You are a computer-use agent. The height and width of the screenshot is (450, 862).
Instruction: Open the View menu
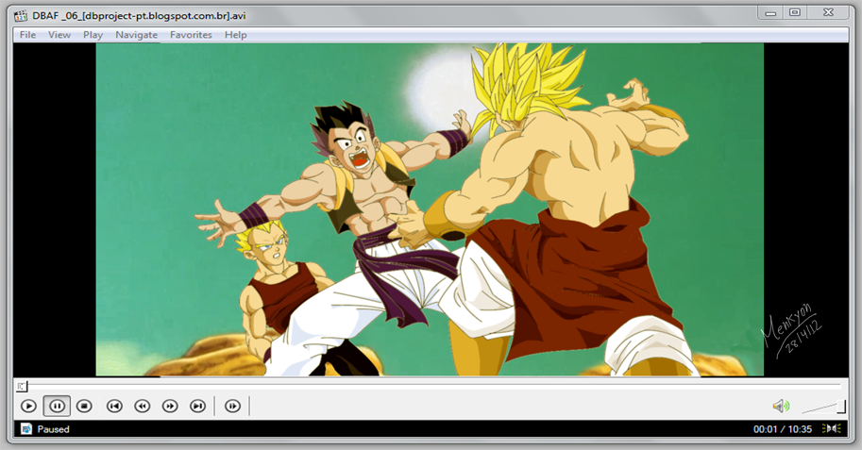coord(59,35)
